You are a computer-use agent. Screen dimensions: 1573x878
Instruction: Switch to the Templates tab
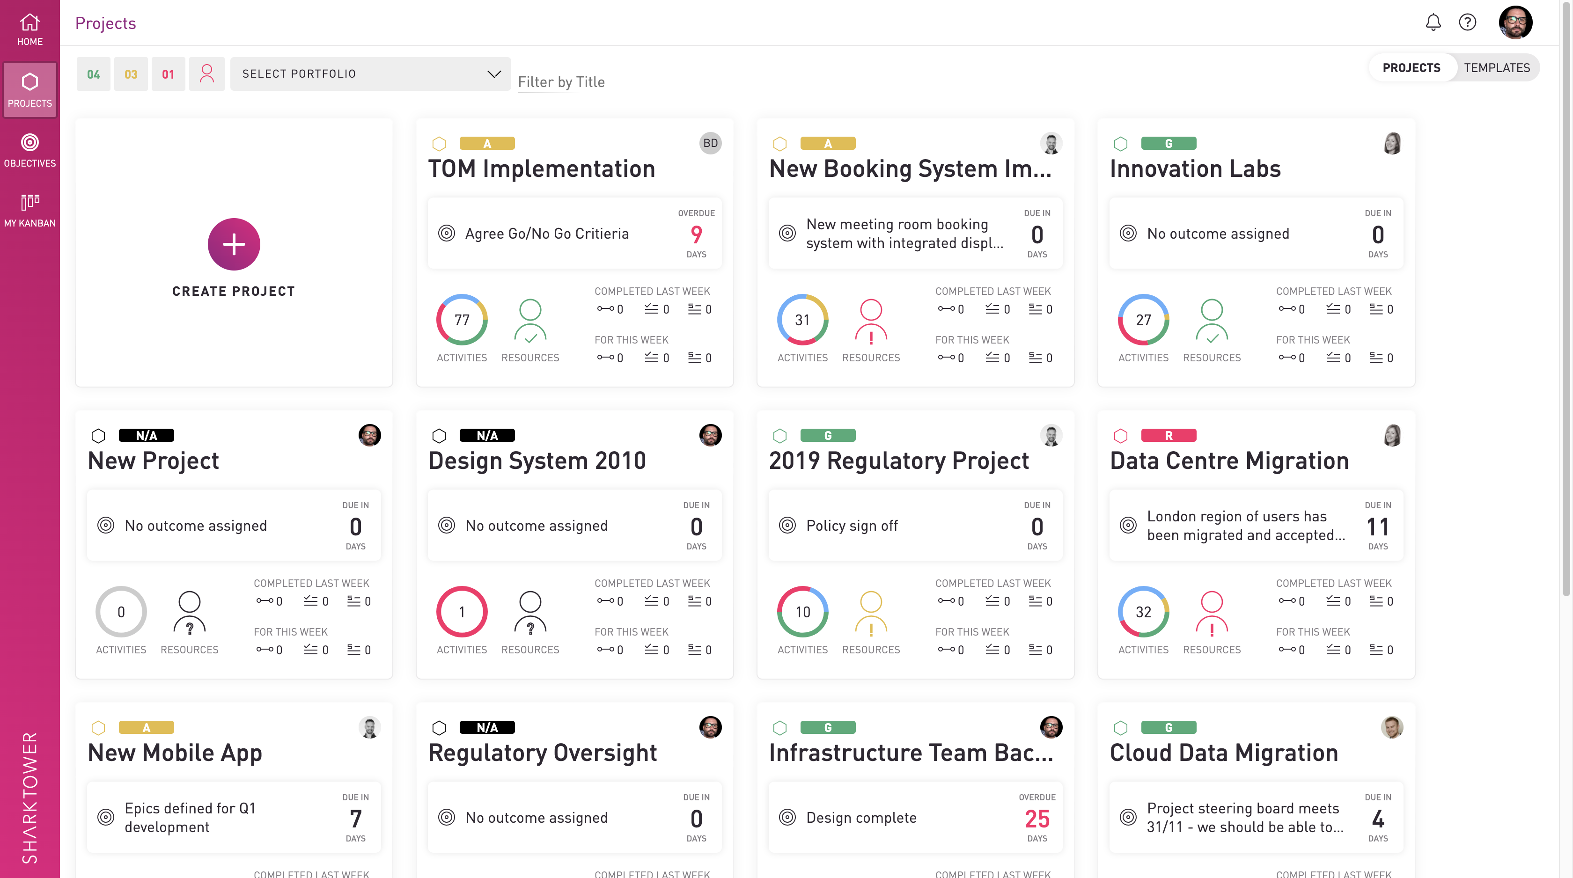coord(1496,68)
